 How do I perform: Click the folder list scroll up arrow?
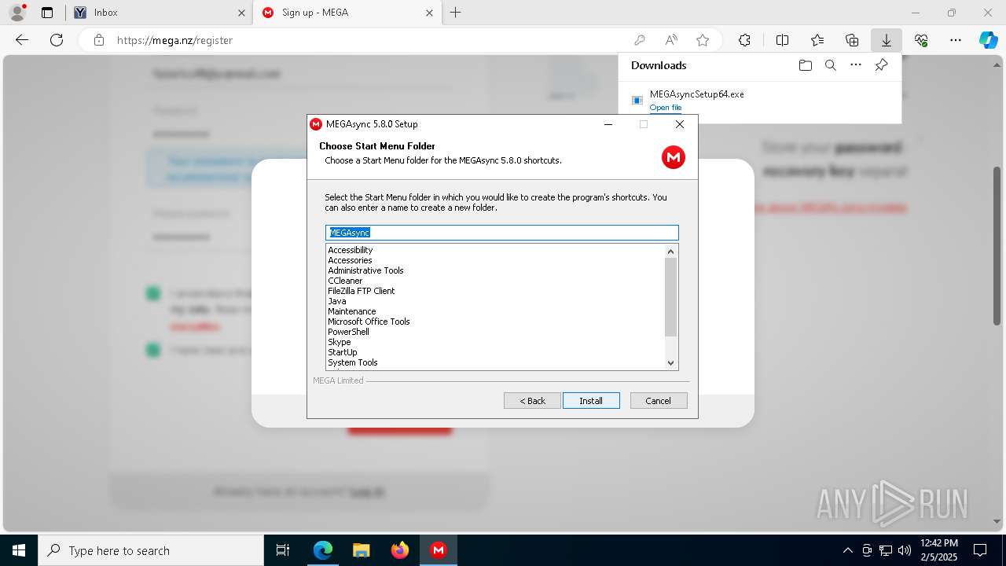(670, 252)
